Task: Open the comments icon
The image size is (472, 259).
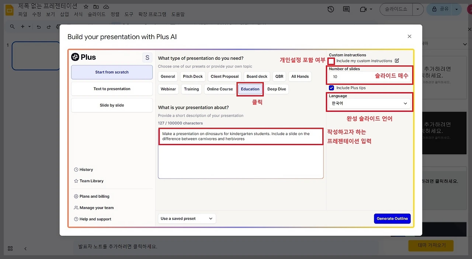Action: click(346, 9)
